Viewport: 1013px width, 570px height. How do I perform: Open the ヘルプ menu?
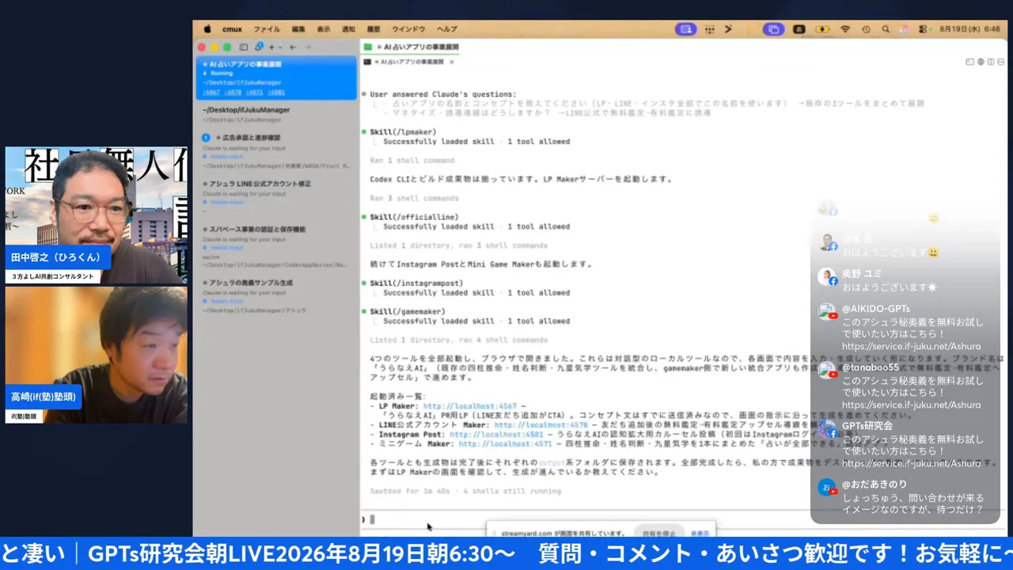[446, 29]
